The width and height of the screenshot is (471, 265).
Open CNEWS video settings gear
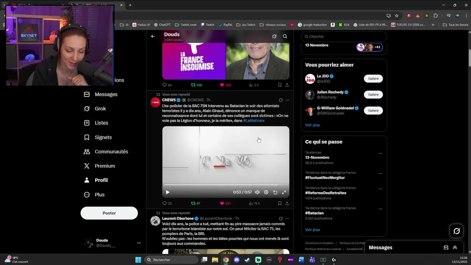point(266,192)
